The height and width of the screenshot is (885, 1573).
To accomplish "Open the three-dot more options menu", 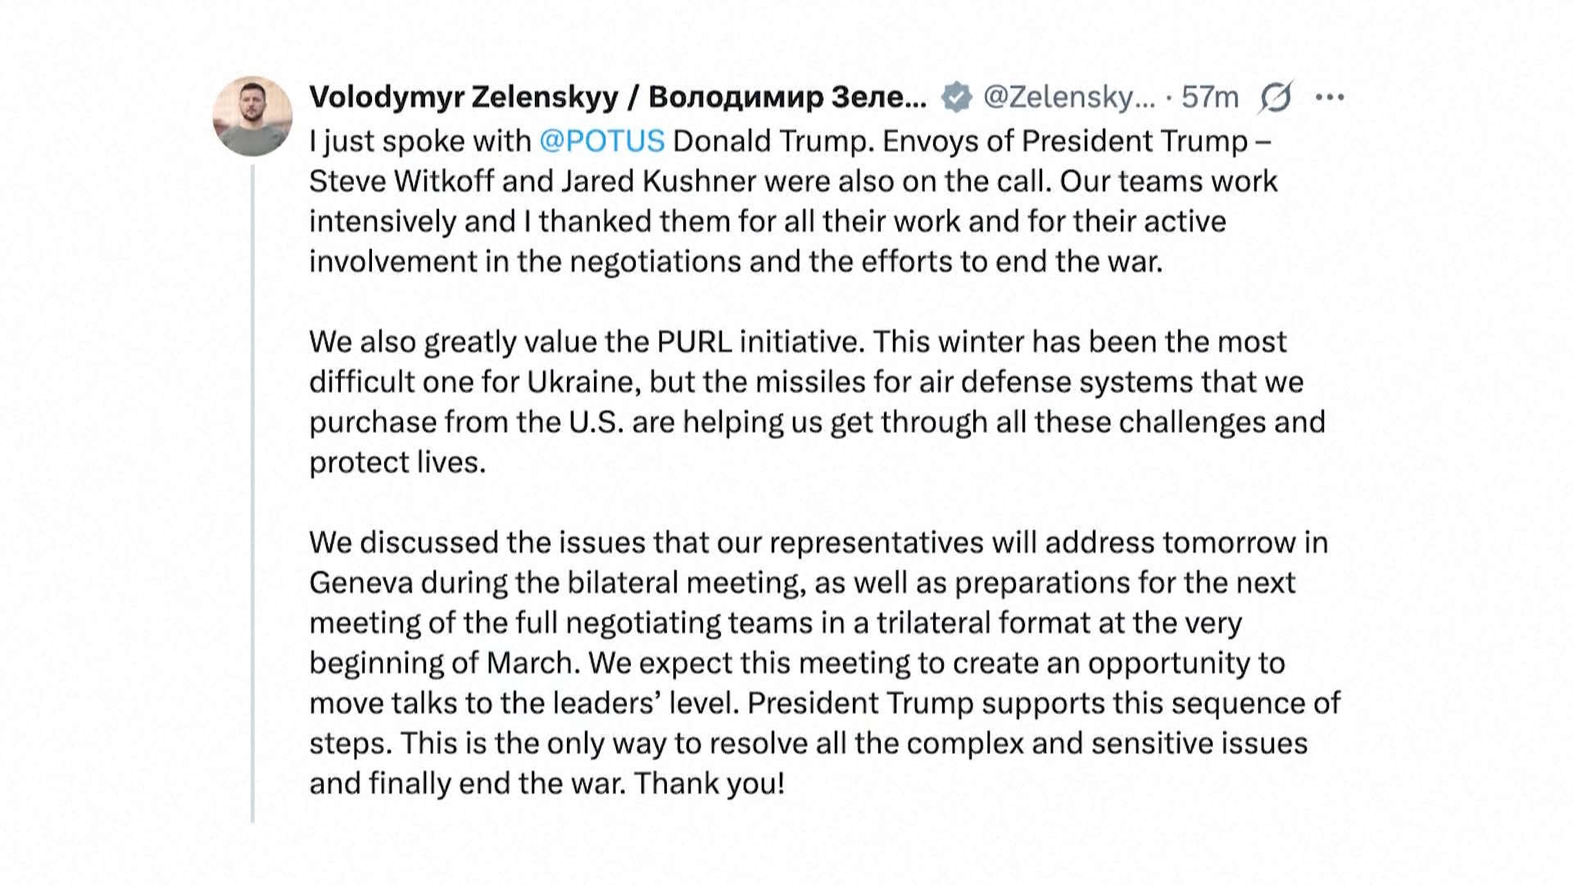I will [1329, 98].
